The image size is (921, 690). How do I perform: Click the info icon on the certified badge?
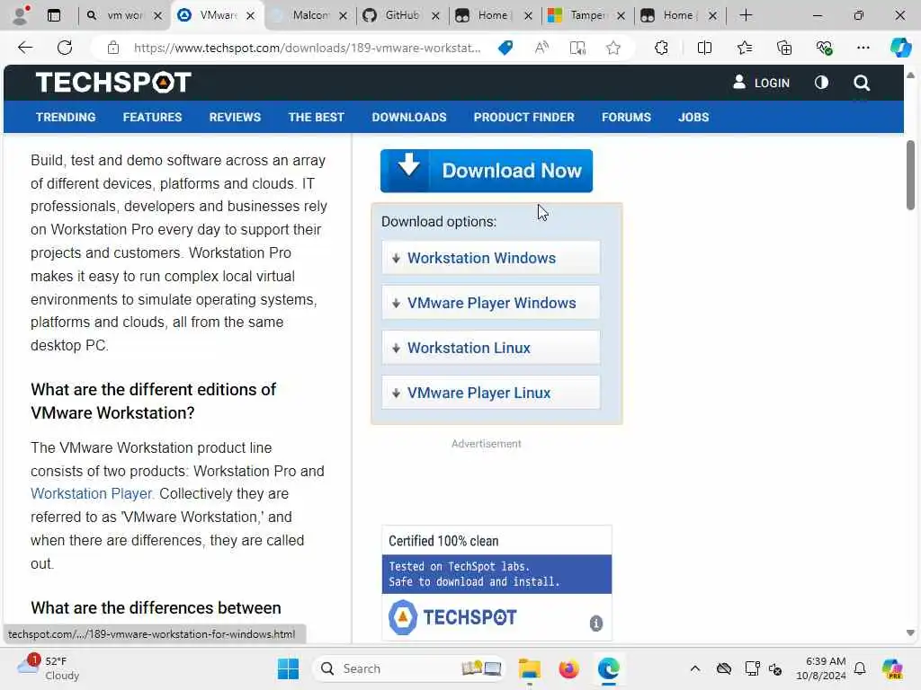coord(595,624)
